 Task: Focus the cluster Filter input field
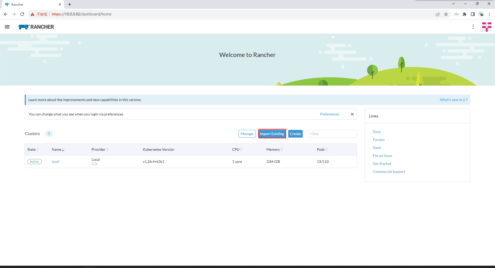coord(332,134)
